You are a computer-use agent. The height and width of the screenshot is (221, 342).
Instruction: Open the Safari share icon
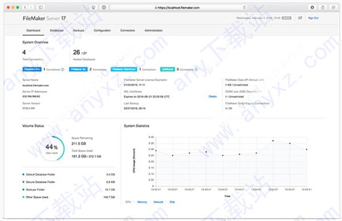pos(323,7)
